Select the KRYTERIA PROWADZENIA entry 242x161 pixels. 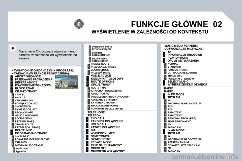(x=106, y=91)
